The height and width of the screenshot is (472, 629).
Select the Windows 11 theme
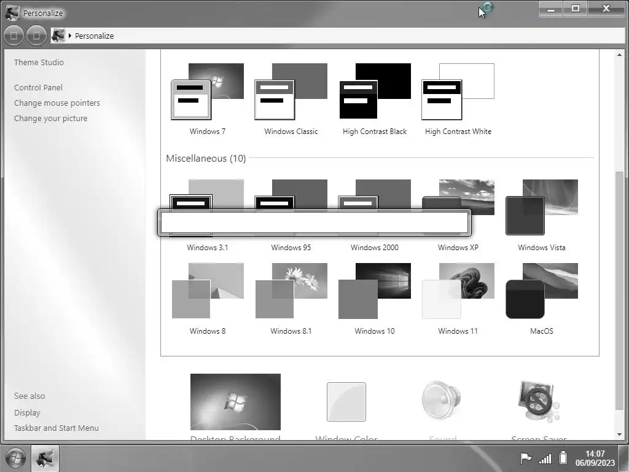point(458,299)
